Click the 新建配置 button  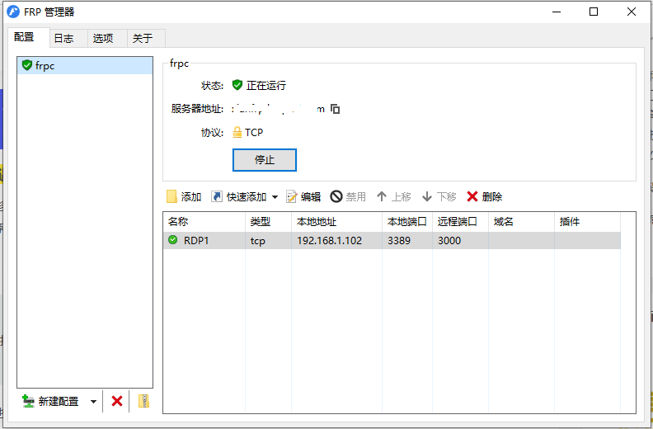point(50,402)
